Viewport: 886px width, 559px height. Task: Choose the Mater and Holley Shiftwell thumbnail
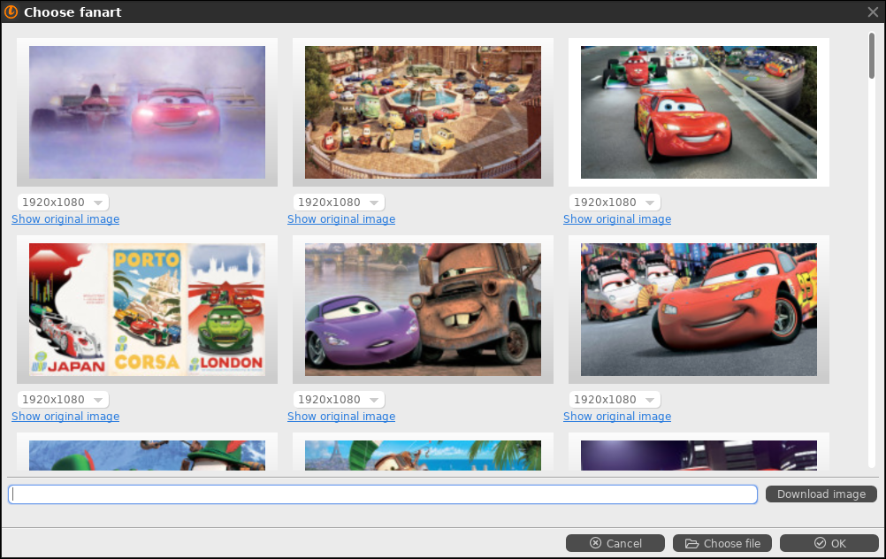(423, 310)
